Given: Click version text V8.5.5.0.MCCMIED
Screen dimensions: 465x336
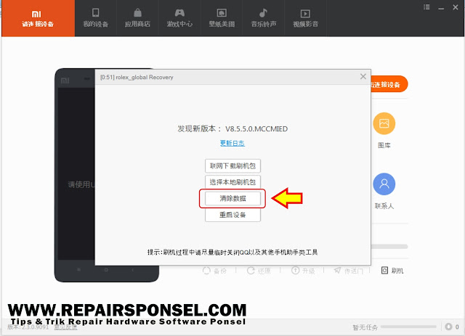Looking at the screenshot, I should (256, 129).
